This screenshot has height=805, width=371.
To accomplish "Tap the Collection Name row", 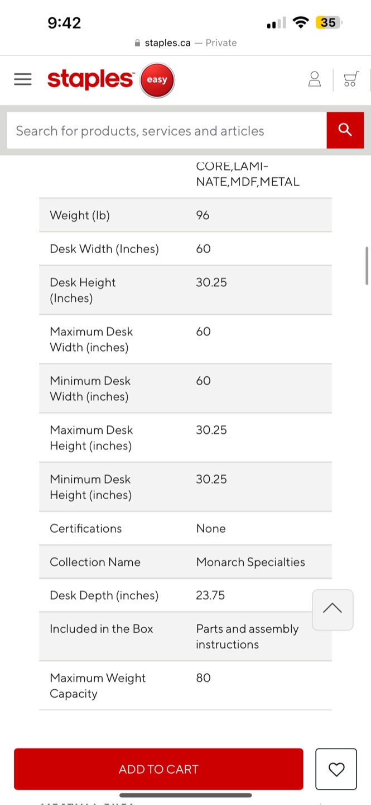I will coord(185,562).
